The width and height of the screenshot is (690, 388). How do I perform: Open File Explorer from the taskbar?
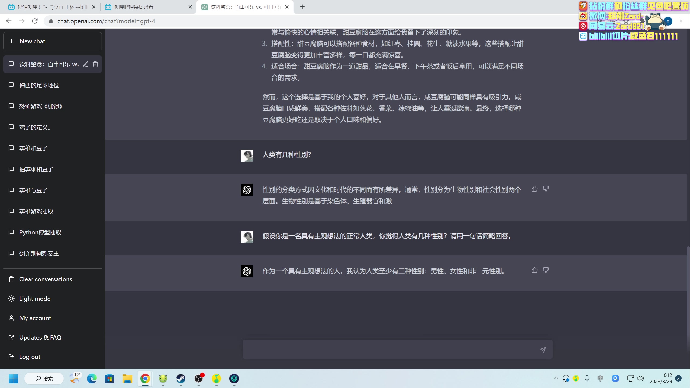127,378
